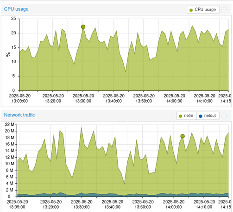
Task: Collapse the Network traffic chart panel
Action: [224, 116]
